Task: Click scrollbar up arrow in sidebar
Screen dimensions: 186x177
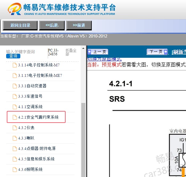Action: [x=83, y=48]
